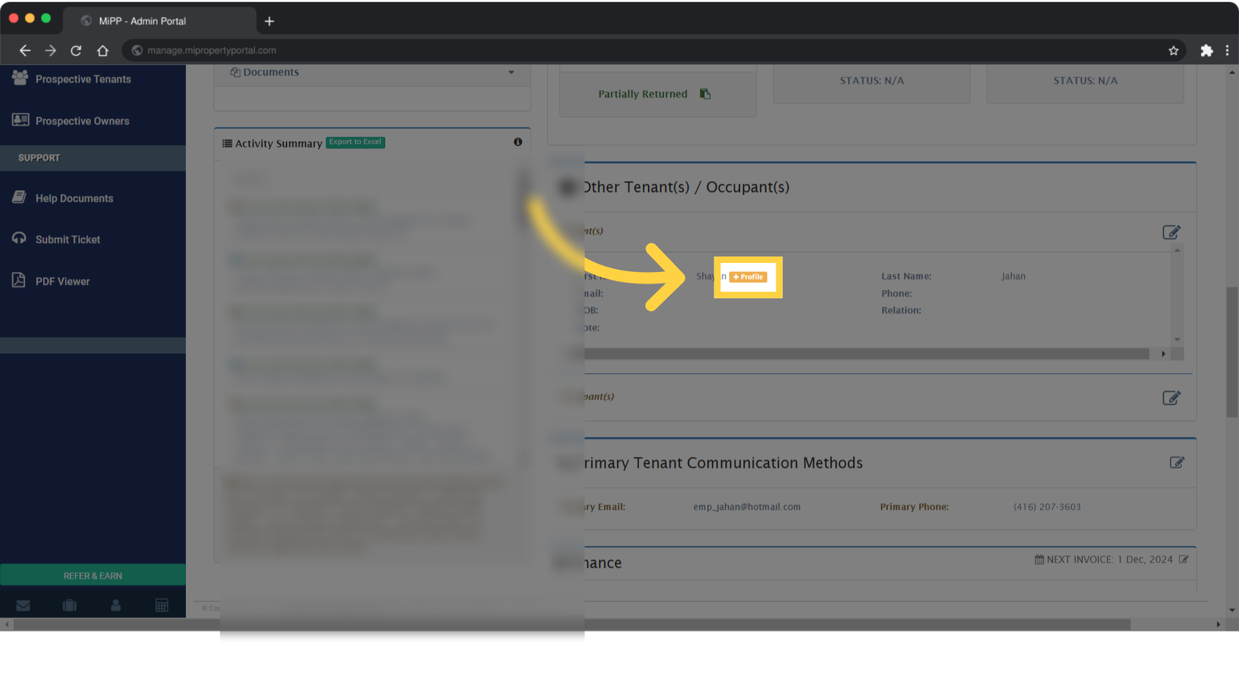
Task: Bookmark this page with star icon
Action: tap(1173, 50)
